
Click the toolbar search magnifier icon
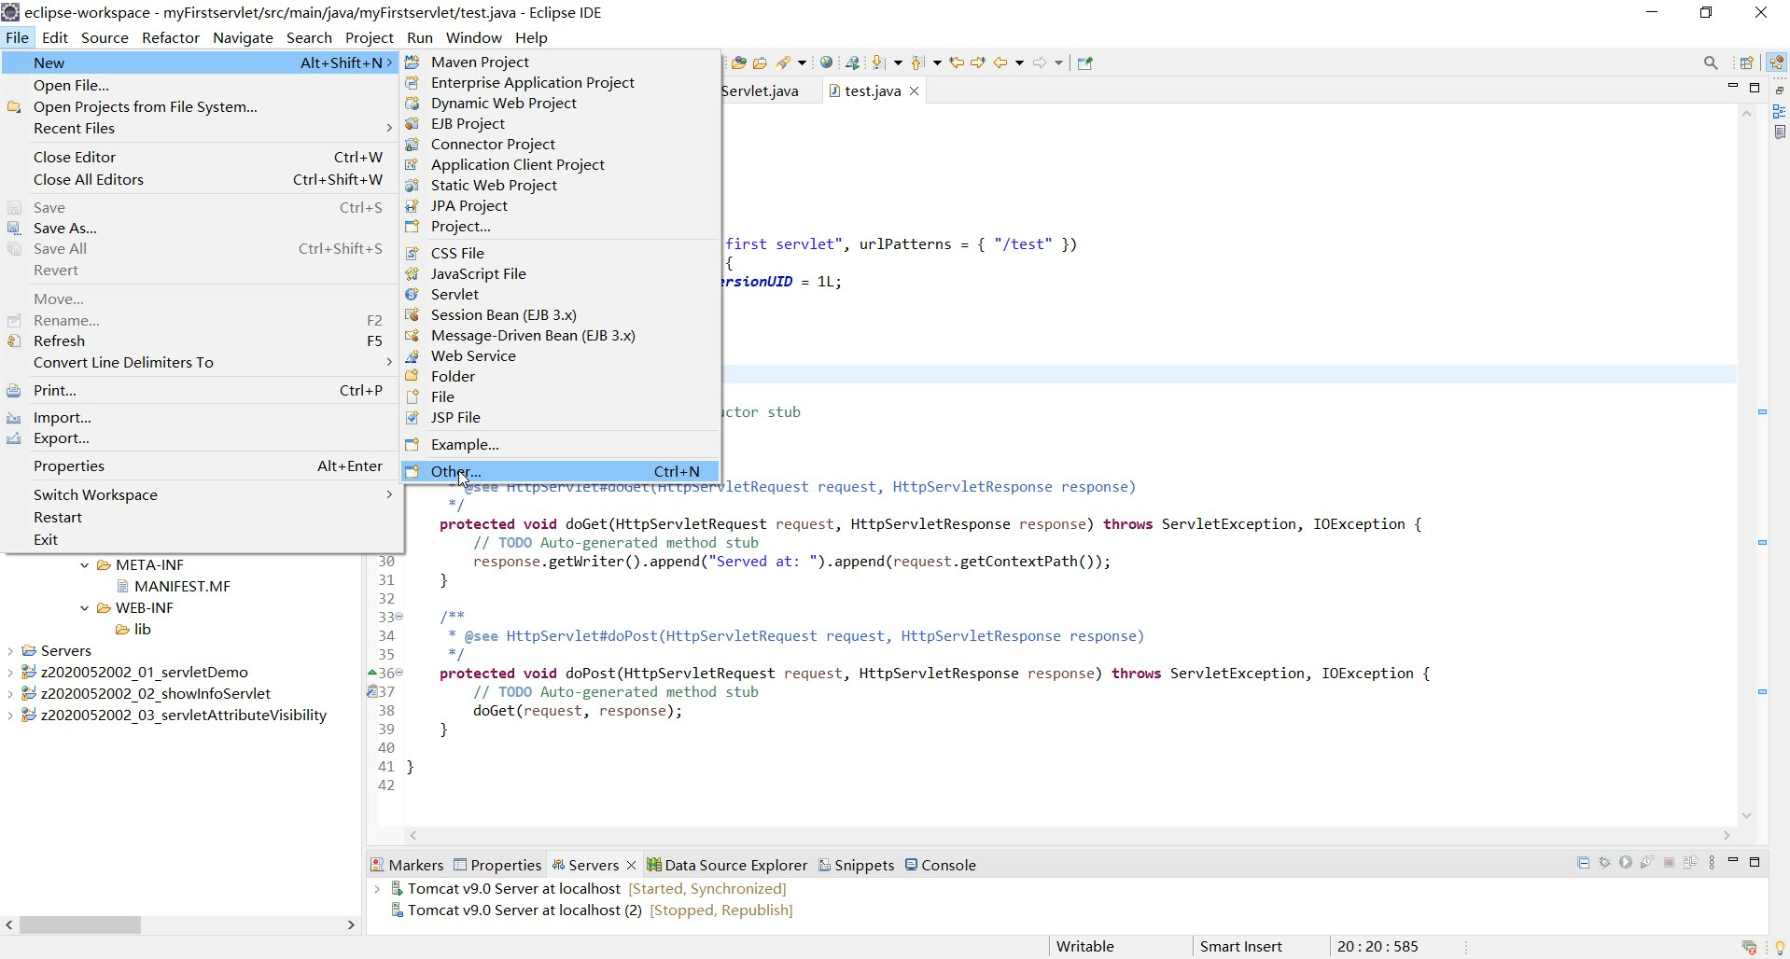coord(1710,63)
